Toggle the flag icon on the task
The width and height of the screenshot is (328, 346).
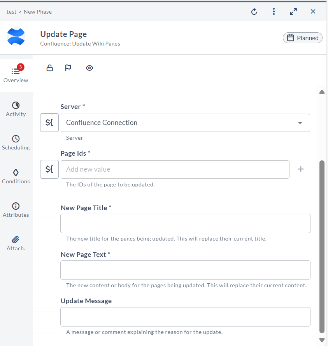pyautogui.click(x=68, y=68)
